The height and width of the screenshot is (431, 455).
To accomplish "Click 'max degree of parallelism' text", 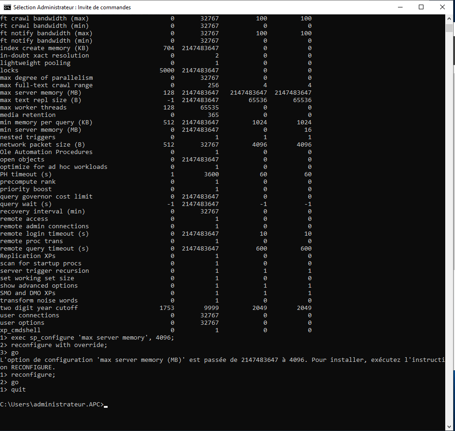I will point(46,78).
